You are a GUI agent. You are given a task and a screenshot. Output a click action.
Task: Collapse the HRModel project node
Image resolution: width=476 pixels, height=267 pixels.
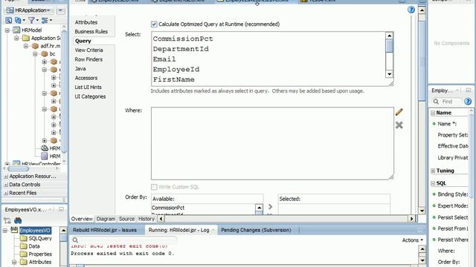coord(7,30)
